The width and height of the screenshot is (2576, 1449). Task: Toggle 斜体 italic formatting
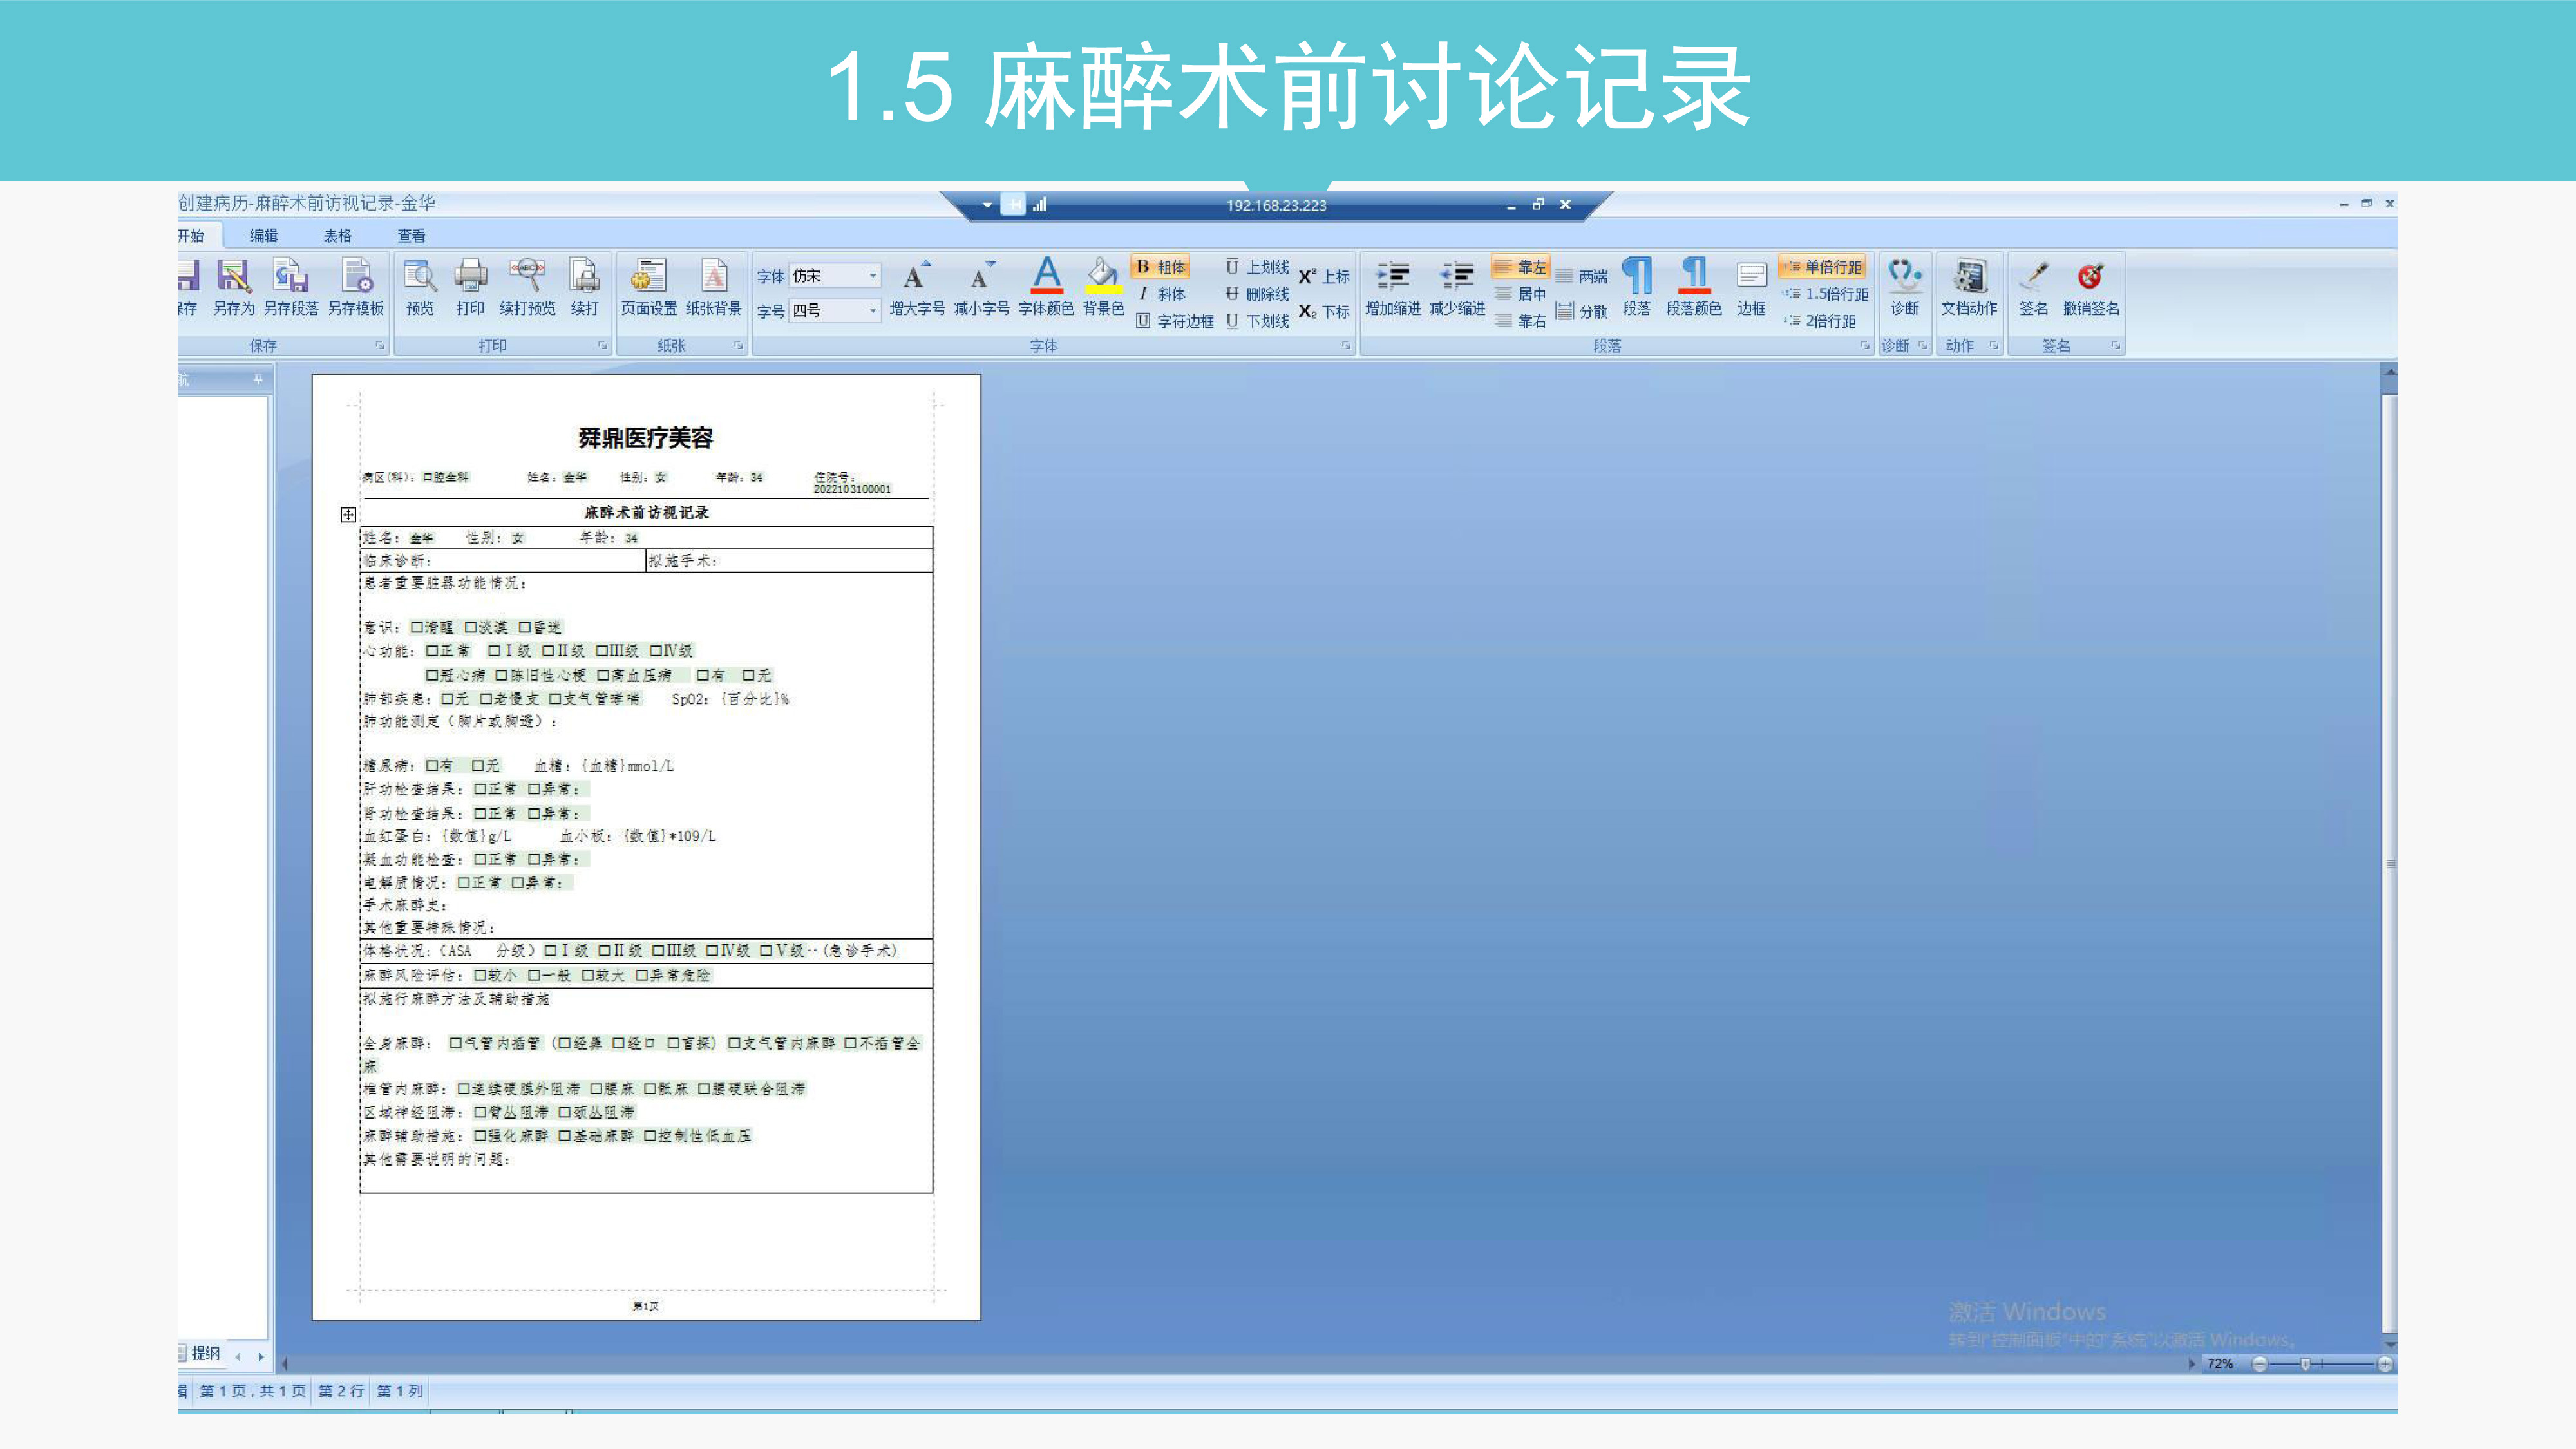pyautogui.click(x=1161, y=294)
